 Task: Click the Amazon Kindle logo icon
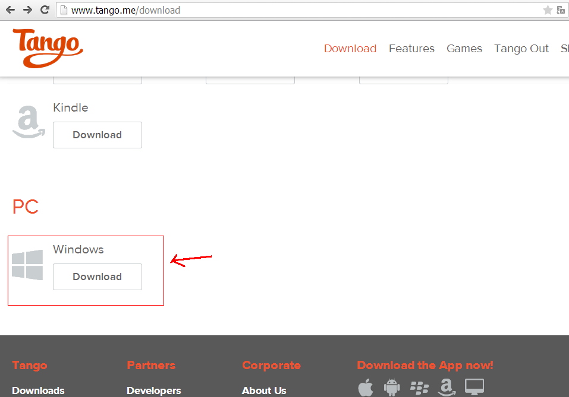[x=29, y=122]
